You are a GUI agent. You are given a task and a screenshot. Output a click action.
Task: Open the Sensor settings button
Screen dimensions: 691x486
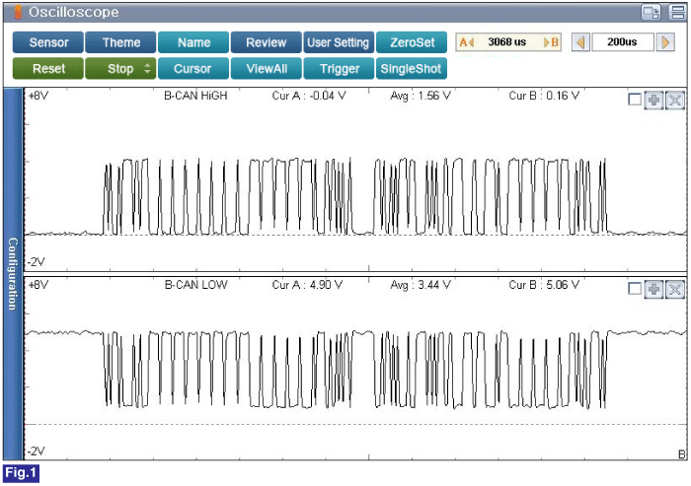pyautogui.click(x=48, y=42)
